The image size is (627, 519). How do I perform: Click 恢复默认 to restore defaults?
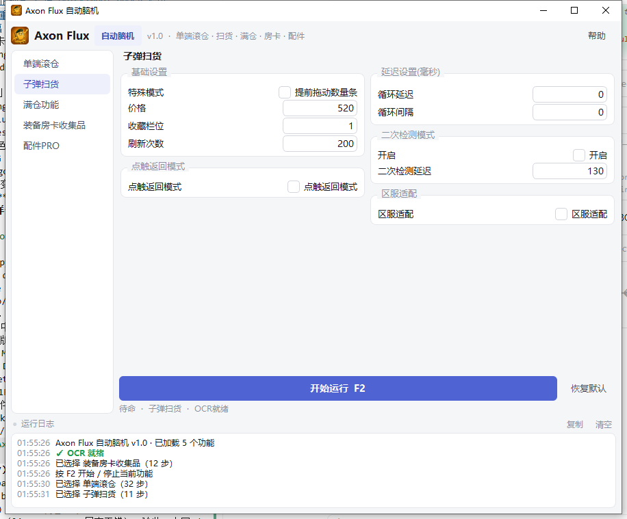[x=588, y=388]
